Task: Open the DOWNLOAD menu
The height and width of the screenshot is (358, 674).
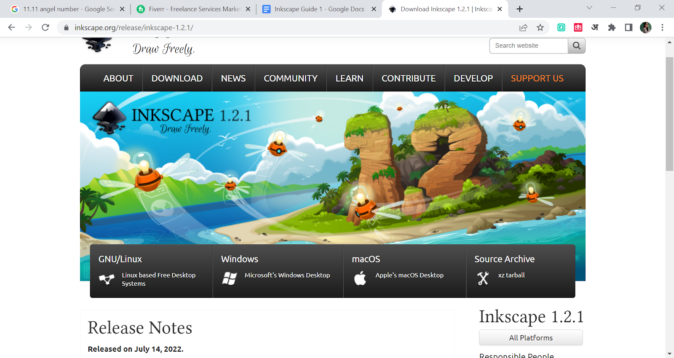Action: point(177,78)
